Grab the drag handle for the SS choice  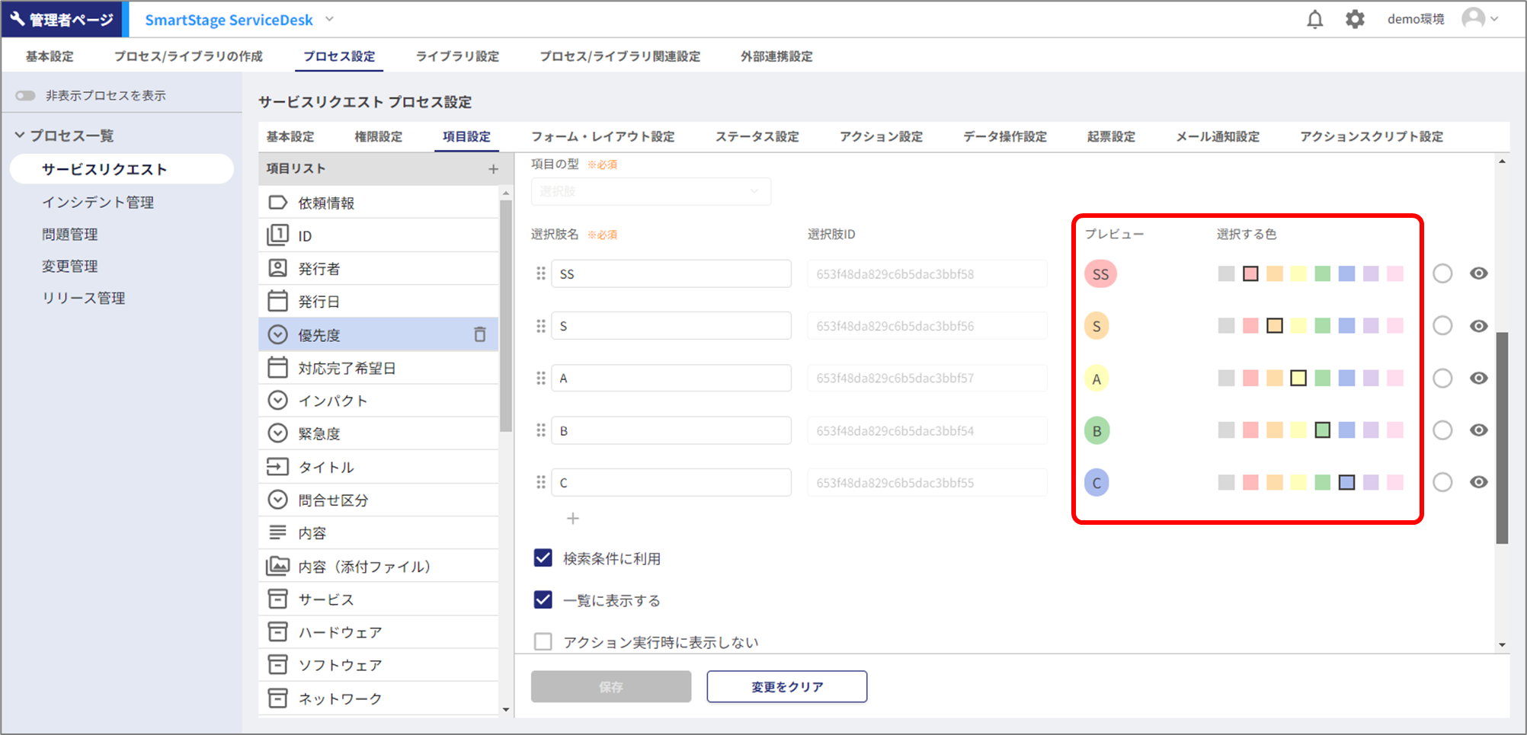[541, 273]
